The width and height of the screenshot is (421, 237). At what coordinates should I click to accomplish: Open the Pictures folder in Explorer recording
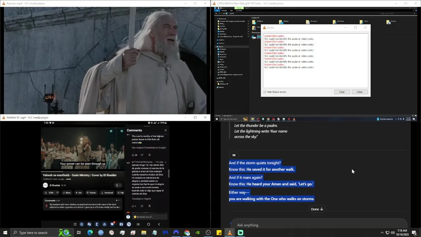(391, 22)
